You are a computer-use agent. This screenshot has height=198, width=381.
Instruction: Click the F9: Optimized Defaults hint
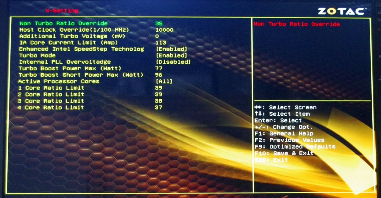click(x=295, y=147)
